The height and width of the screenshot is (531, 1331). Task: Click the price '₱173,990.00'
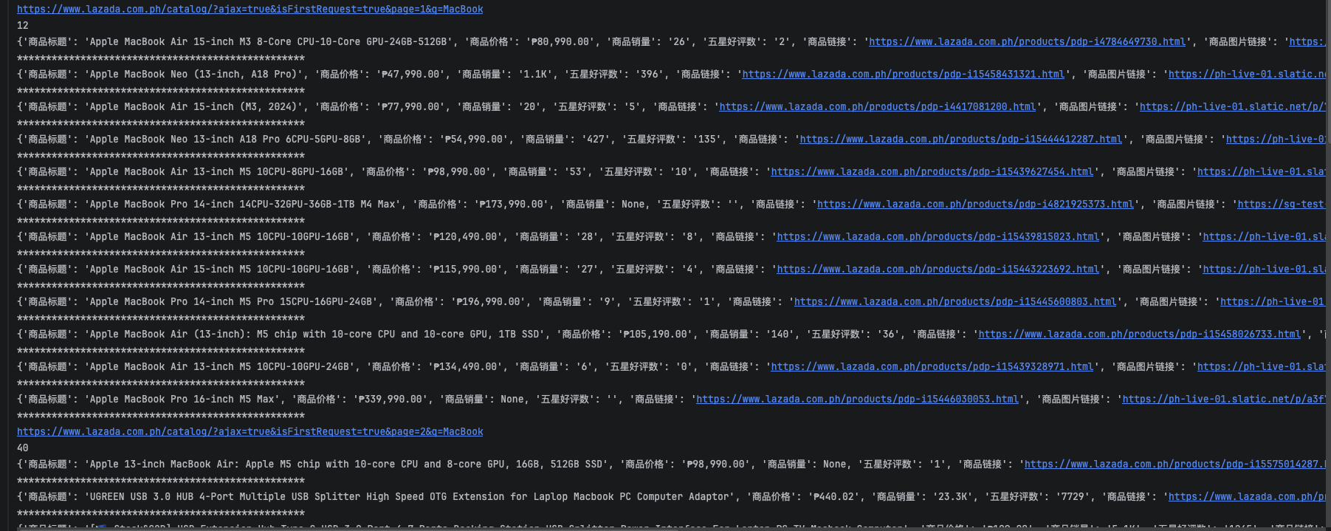pos(512,205)
